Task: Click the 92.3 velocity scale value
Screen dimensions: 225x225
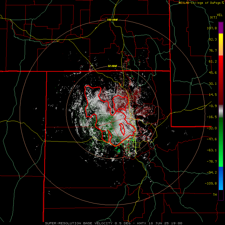Action: click(213, 39)
